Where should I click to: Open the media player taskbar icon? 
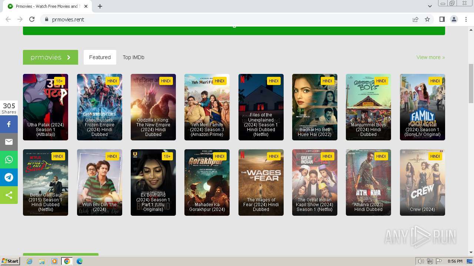click(x=54, y=261)
